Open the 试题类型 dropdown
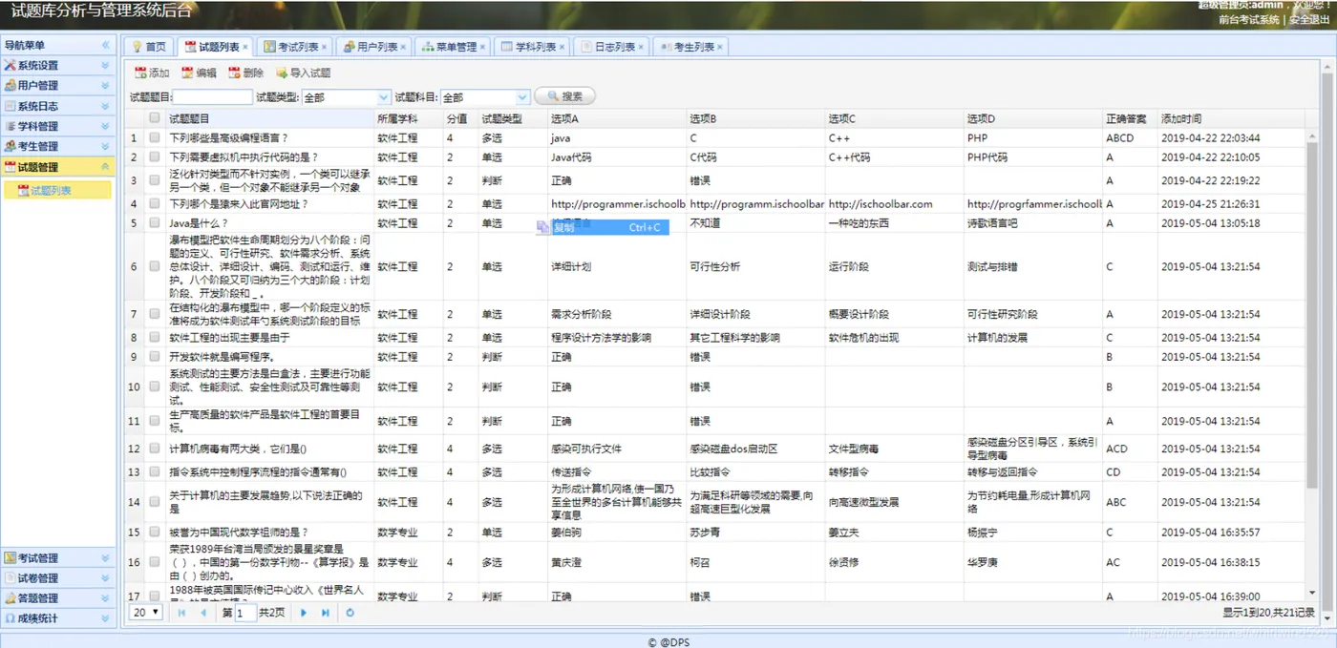The height and width of the screenshot is (648, 1337). [384, 97]
